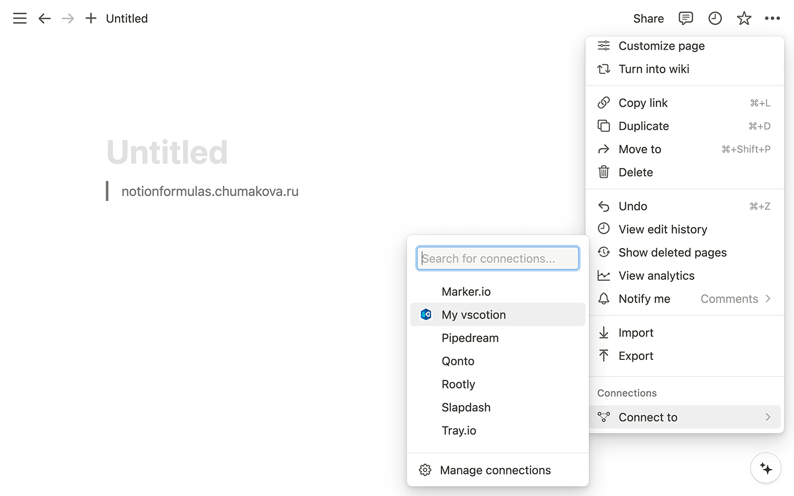
Task: Click the Delete label
Action: point(636,172)
